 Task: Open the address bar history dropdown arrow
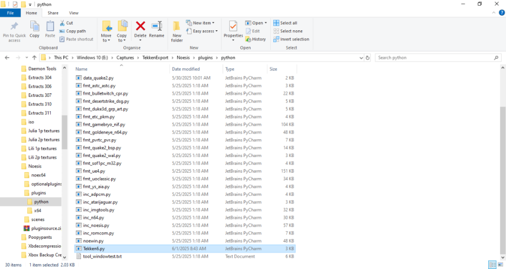[x=360, y=58]
